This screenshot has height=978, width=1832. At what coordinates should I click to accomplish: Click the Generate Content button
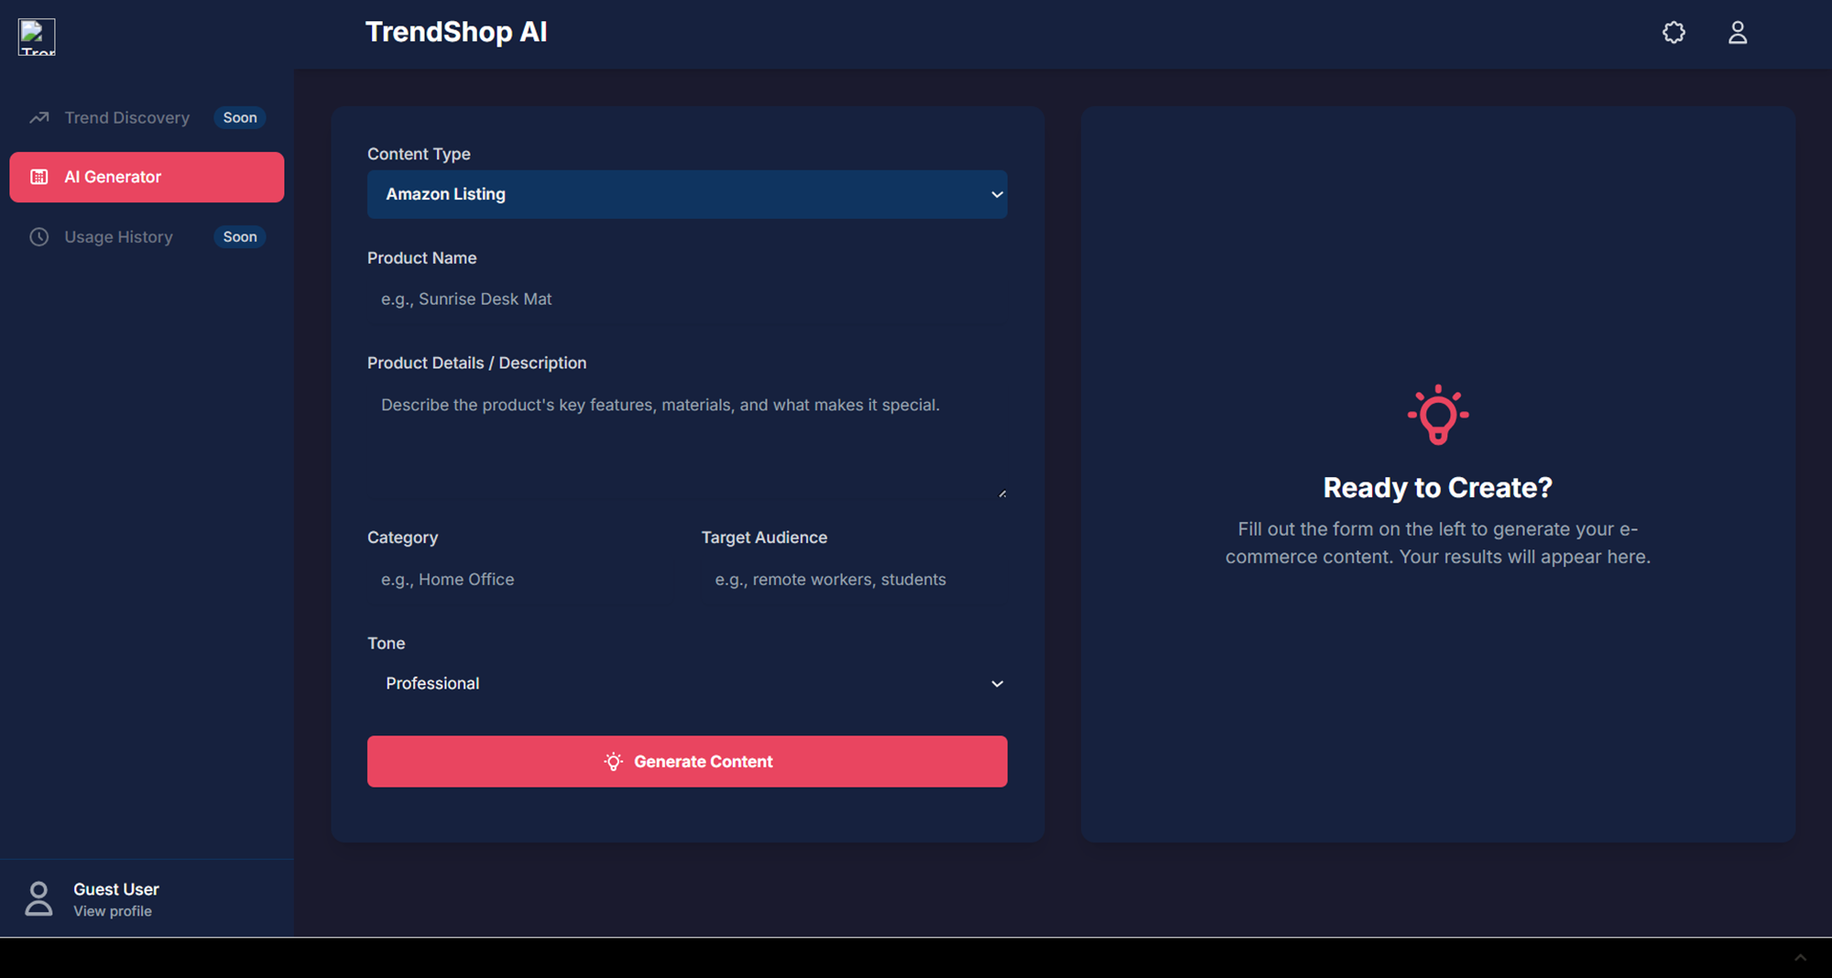click(687, 762)
